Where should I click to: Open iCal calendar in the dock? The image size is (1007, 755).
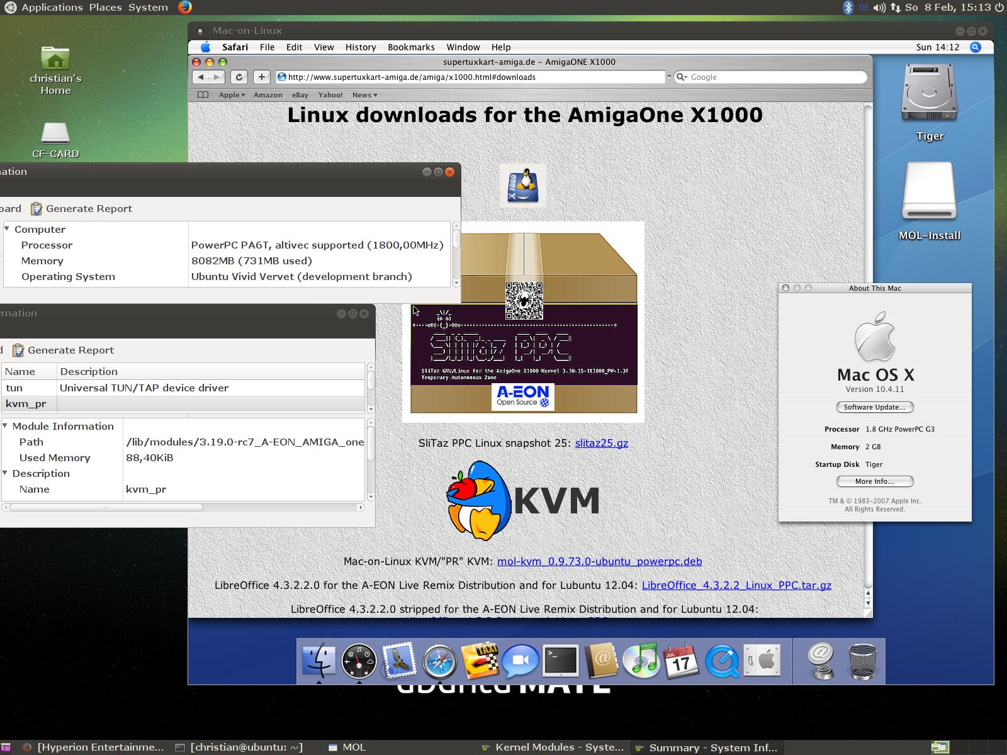click(x=681, y=661)
